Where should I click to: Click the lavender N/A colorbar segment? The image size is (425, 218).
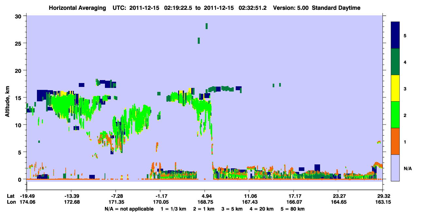(395, 168)
